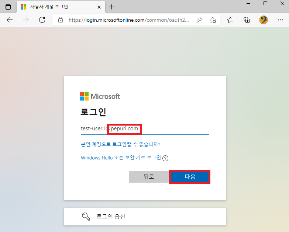Close the 사용자 계정 로그인 tab

click(99, 7)
